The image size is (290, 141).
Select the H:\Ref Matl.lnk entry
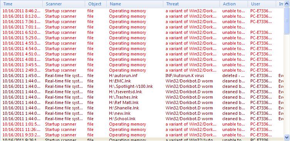click(x=142, y=102)
